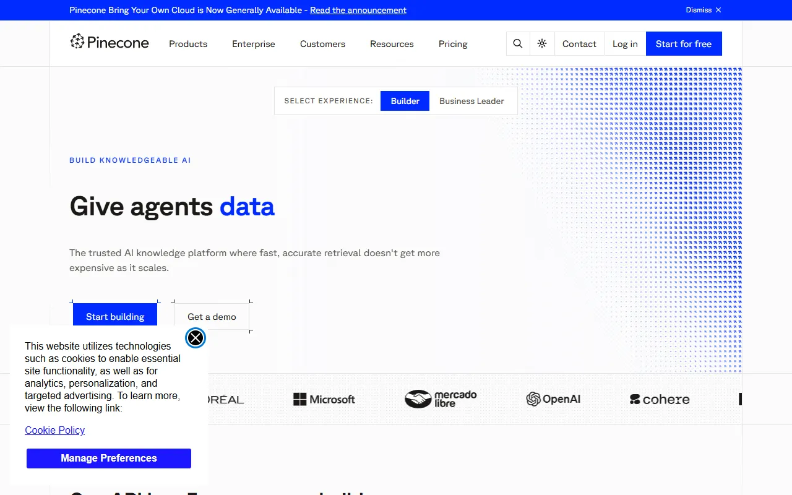The width and height of the screenshot is (792, 495).
Task: Click the L'Oréal logo
Action: [x=225, y=400]
